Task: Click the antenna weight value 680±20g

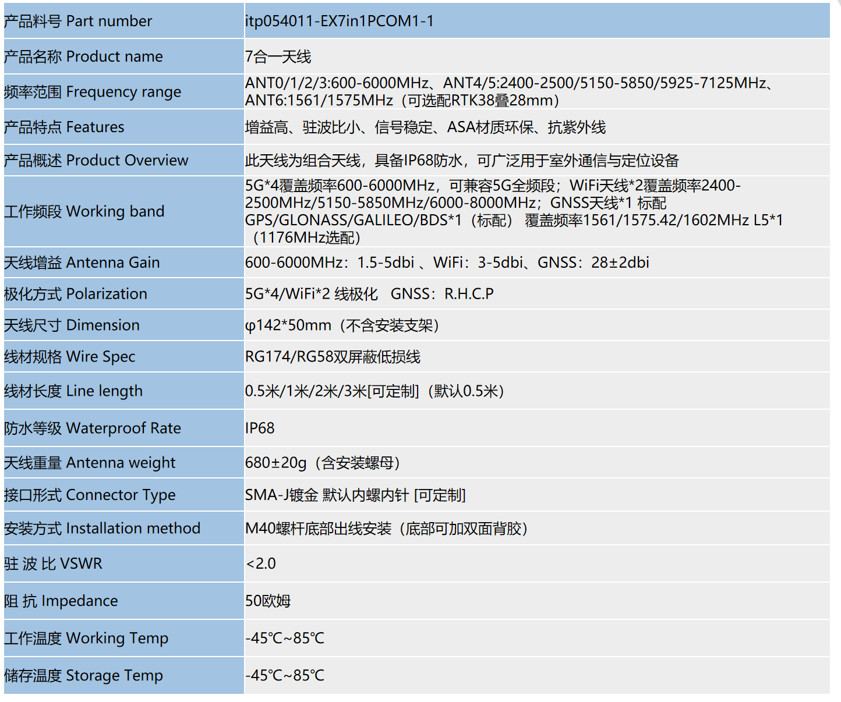Action: (323, 463)
